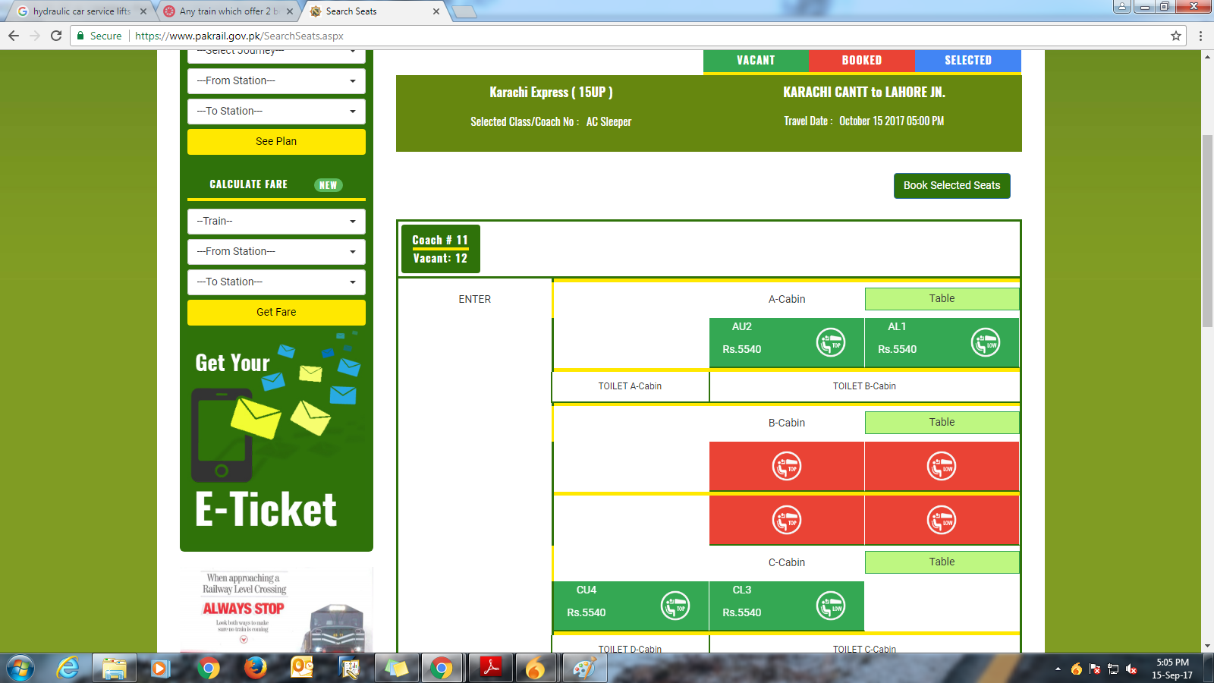
Task: Open To Station dropdown above Get Fare
Action: [276, 282]
